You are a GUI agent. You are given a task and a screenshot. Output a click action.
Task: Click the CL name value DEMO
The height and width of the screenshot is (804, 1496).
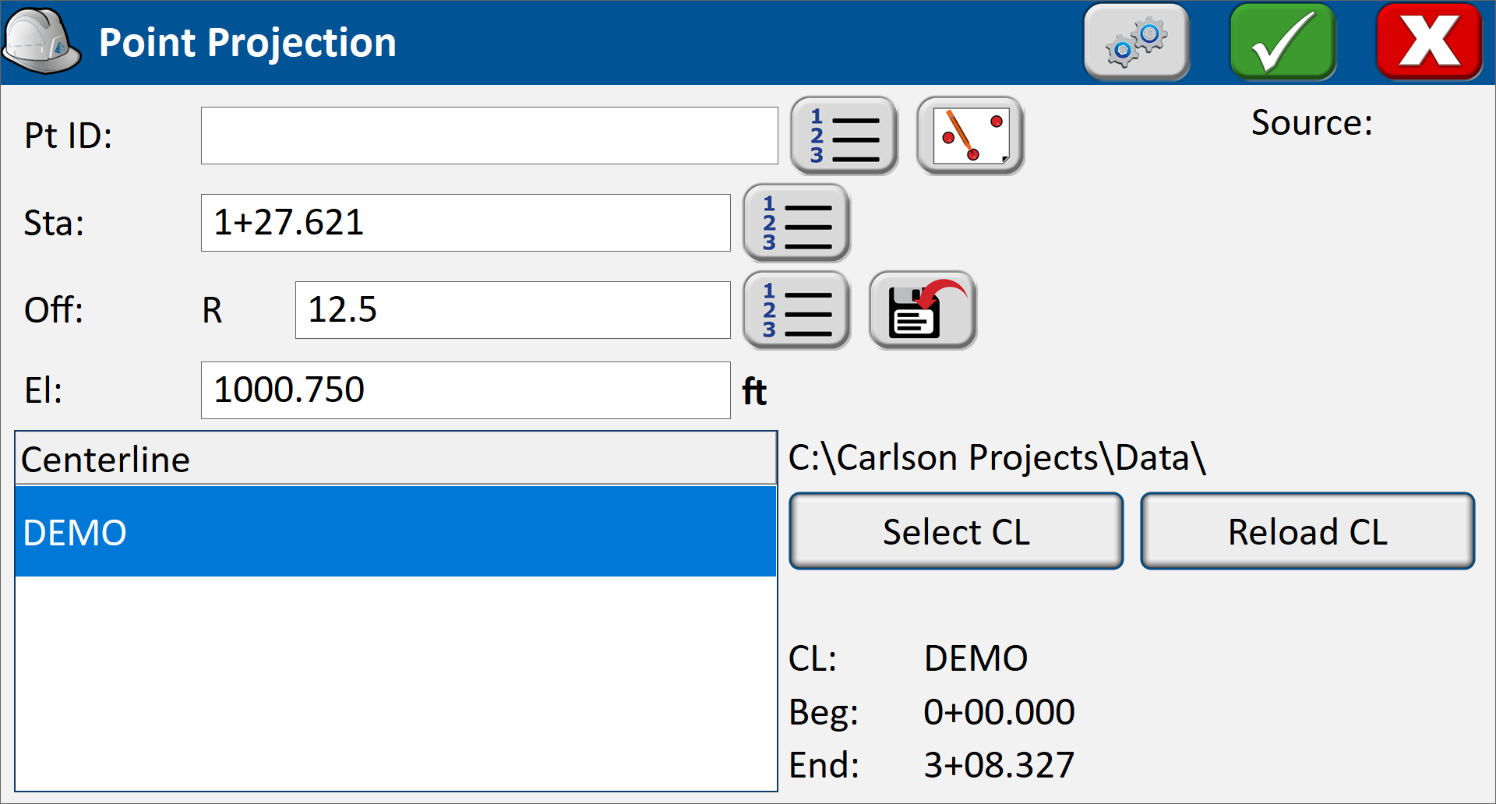click(x=976, y=658)
